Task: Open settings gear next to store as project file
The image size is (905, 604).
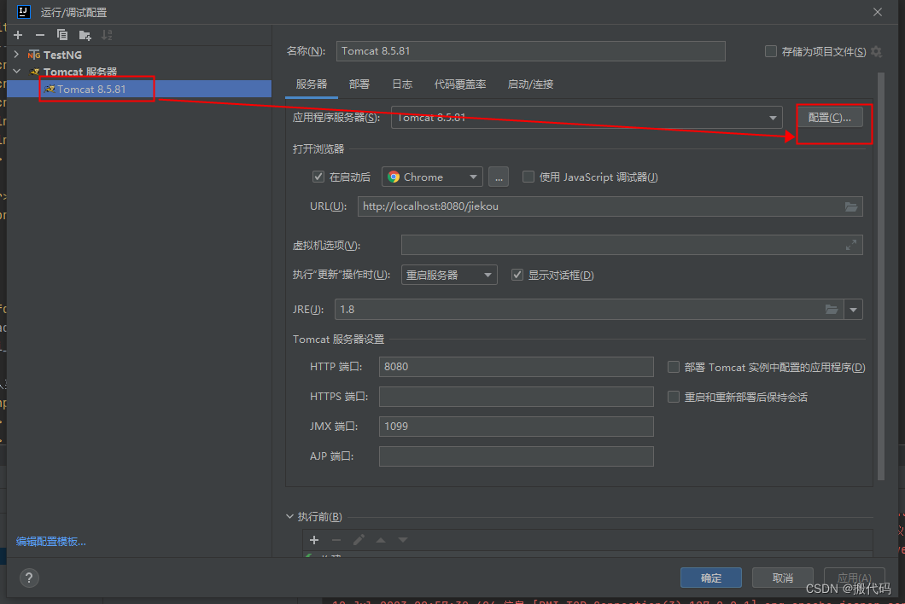Action: (876, 51)
